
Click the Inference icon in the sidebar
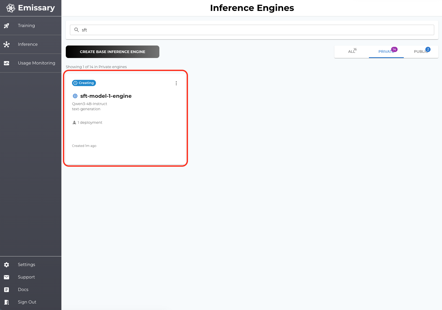coord(6,44)
